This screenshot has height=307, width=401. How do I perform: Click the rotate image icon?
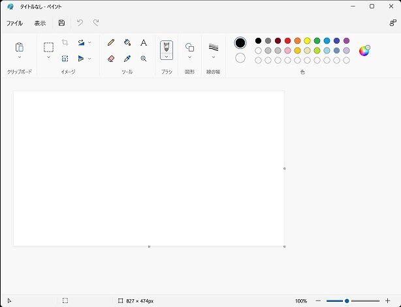(81, 42)
